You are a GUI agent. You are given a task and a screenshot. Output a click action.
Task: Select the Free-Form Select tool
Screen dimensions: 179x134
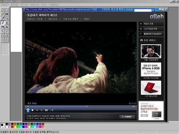pos(3,10)
